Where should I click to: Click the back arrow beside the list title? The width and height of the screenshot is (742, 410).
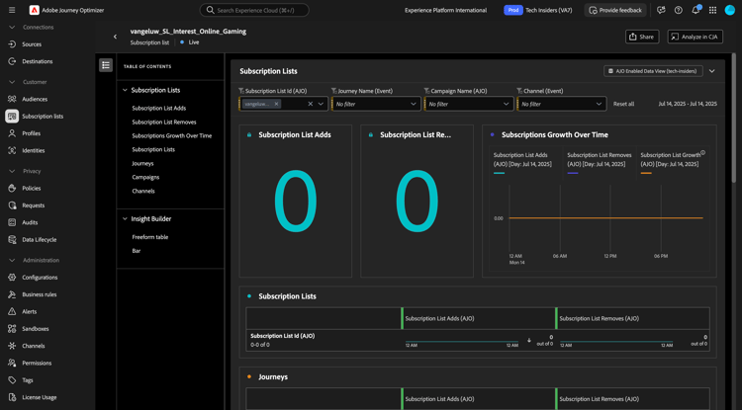tap(115, 37)
